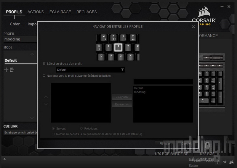
Task: Open the Default profile dropdown
Action: 90,70
